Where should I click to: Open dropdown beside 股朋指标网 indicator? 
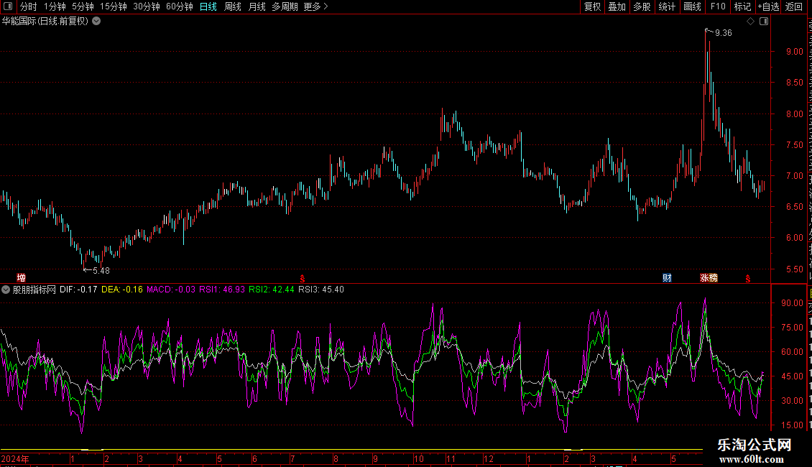click(x=6, y=290)
